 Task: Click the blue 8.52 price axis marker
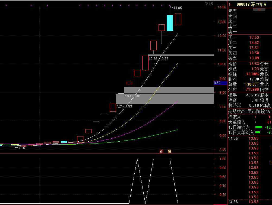tap(220, 83)
